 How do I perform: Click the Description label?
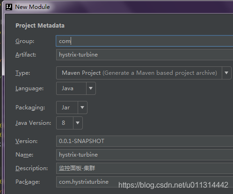[x=32, y=168]
